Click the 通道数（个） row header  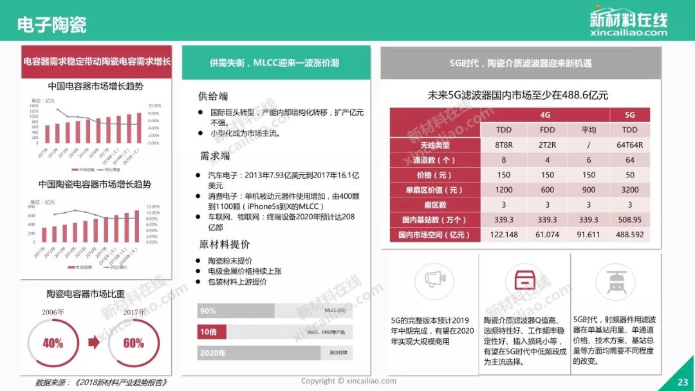[435, 160]
